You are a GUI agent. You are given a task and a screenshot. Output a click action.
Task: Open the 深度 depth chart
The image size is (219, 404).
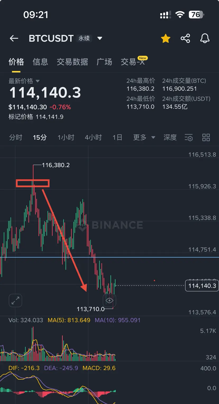click(170, 137)
